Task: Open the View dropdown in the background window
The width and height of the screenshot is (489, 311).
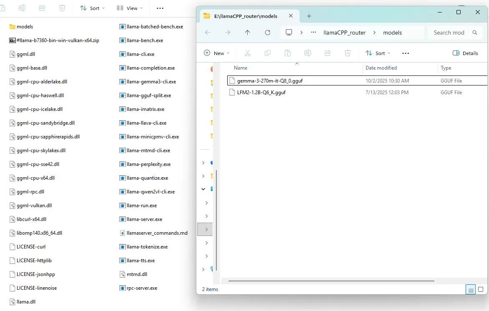Action: tap(130, 8)
